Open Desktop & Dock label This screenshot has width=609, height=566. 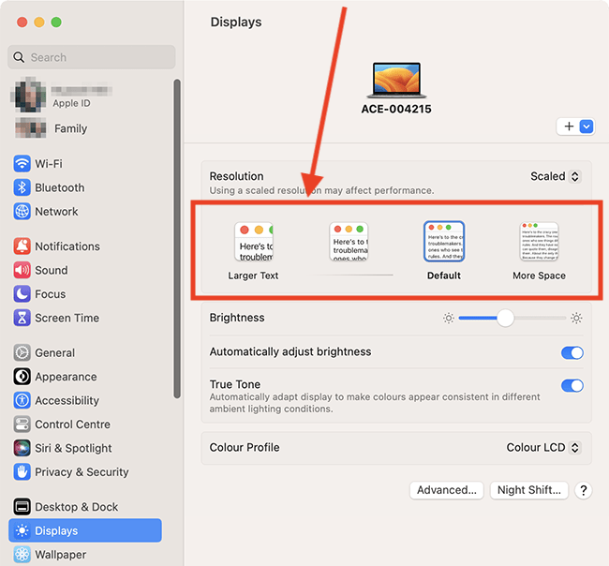[x=77, y=507]
